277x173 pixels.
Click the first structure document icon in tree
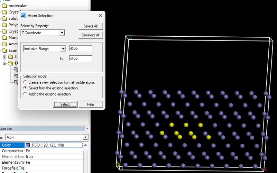point(16,70)
